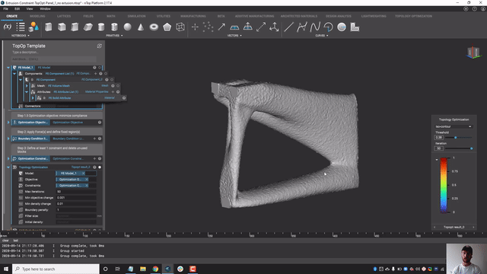Toggle visibility of Topology Optimization block
Screen dimensions: 487x274
coord(100,167)
